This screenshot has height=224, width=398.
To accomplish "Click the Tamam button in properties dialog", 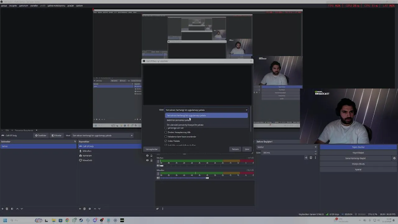I will point(235,149).
